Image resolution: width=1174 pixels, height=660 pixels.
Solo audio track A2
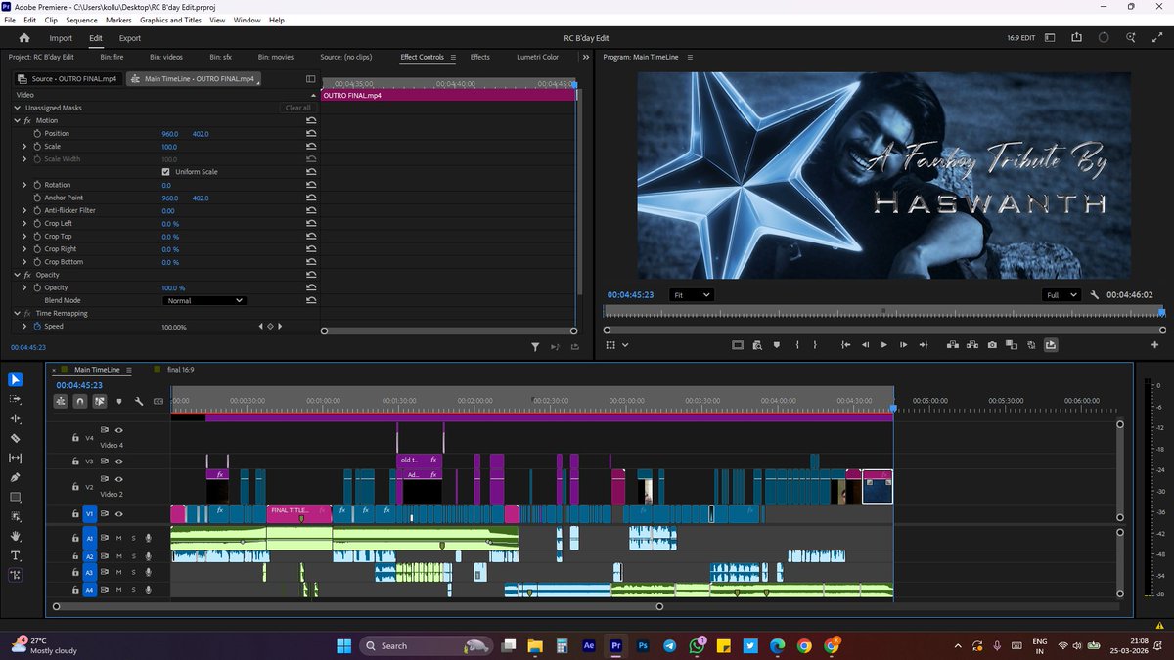pyautogui.click(x=133, y=555)
